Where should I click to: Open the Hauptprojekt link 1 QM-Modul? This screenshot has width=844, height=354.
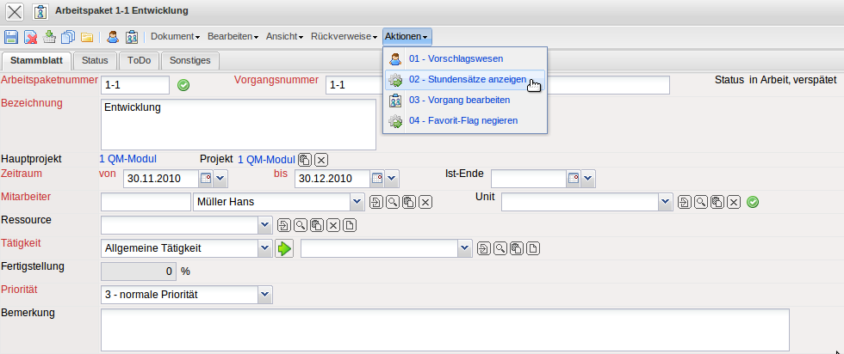click(128, 159)
